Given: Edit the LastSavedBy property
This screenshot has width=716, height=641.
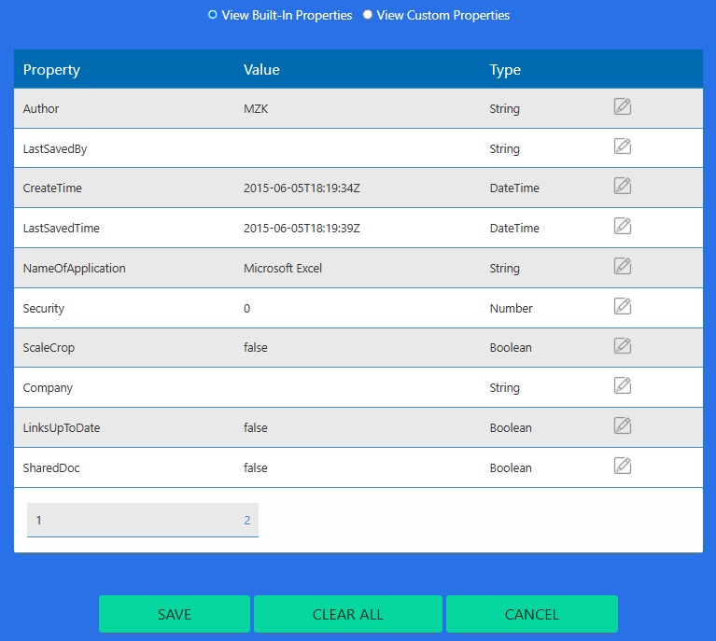Looking at the screenshot, I should [x=623, y=146].
